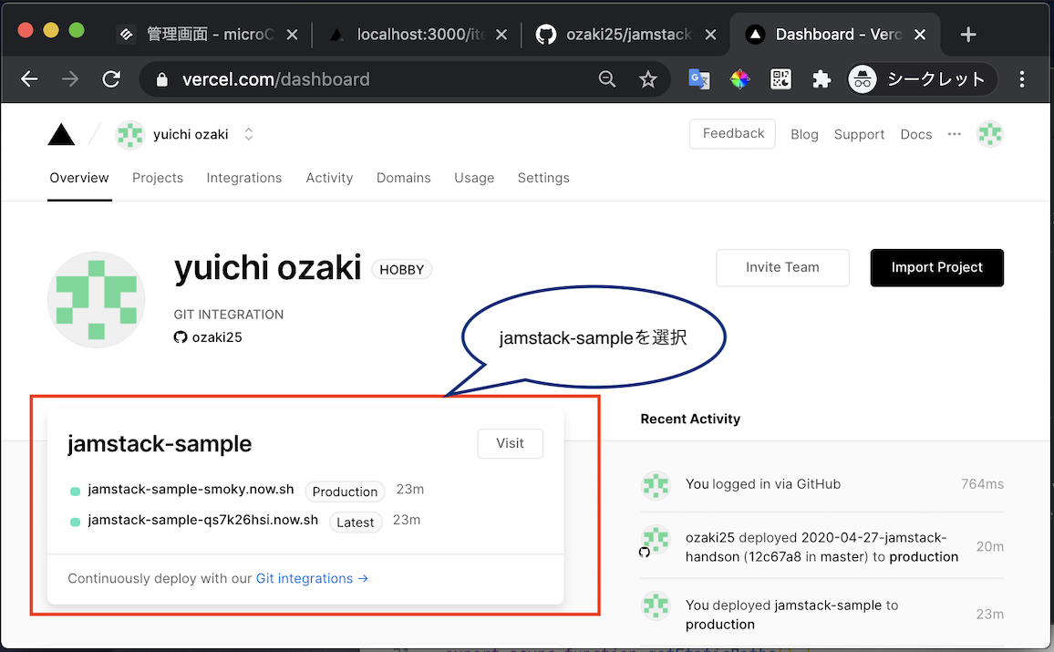Open the jamstack-sample project title

(x=160, y=443)
